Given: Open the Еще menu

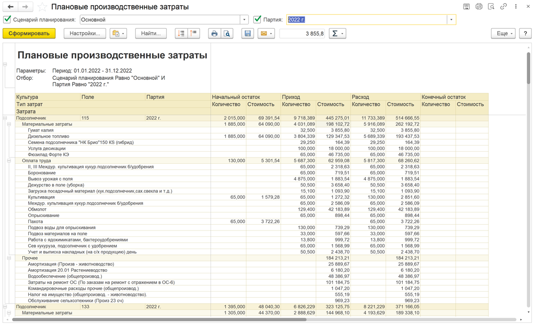Looking at the screenshot, I should [x=503, y=33].
